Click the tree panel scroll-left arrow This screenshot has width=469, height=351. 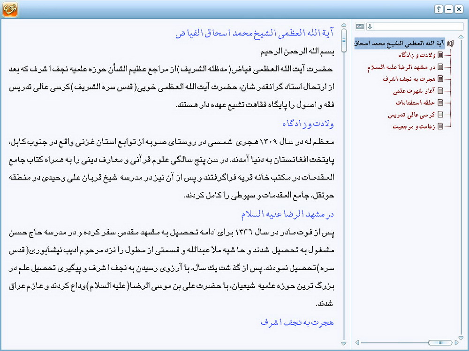[357, 343]
